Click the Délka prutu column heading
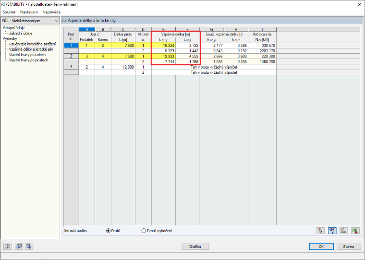365x260 pixels. coord(123,34)
